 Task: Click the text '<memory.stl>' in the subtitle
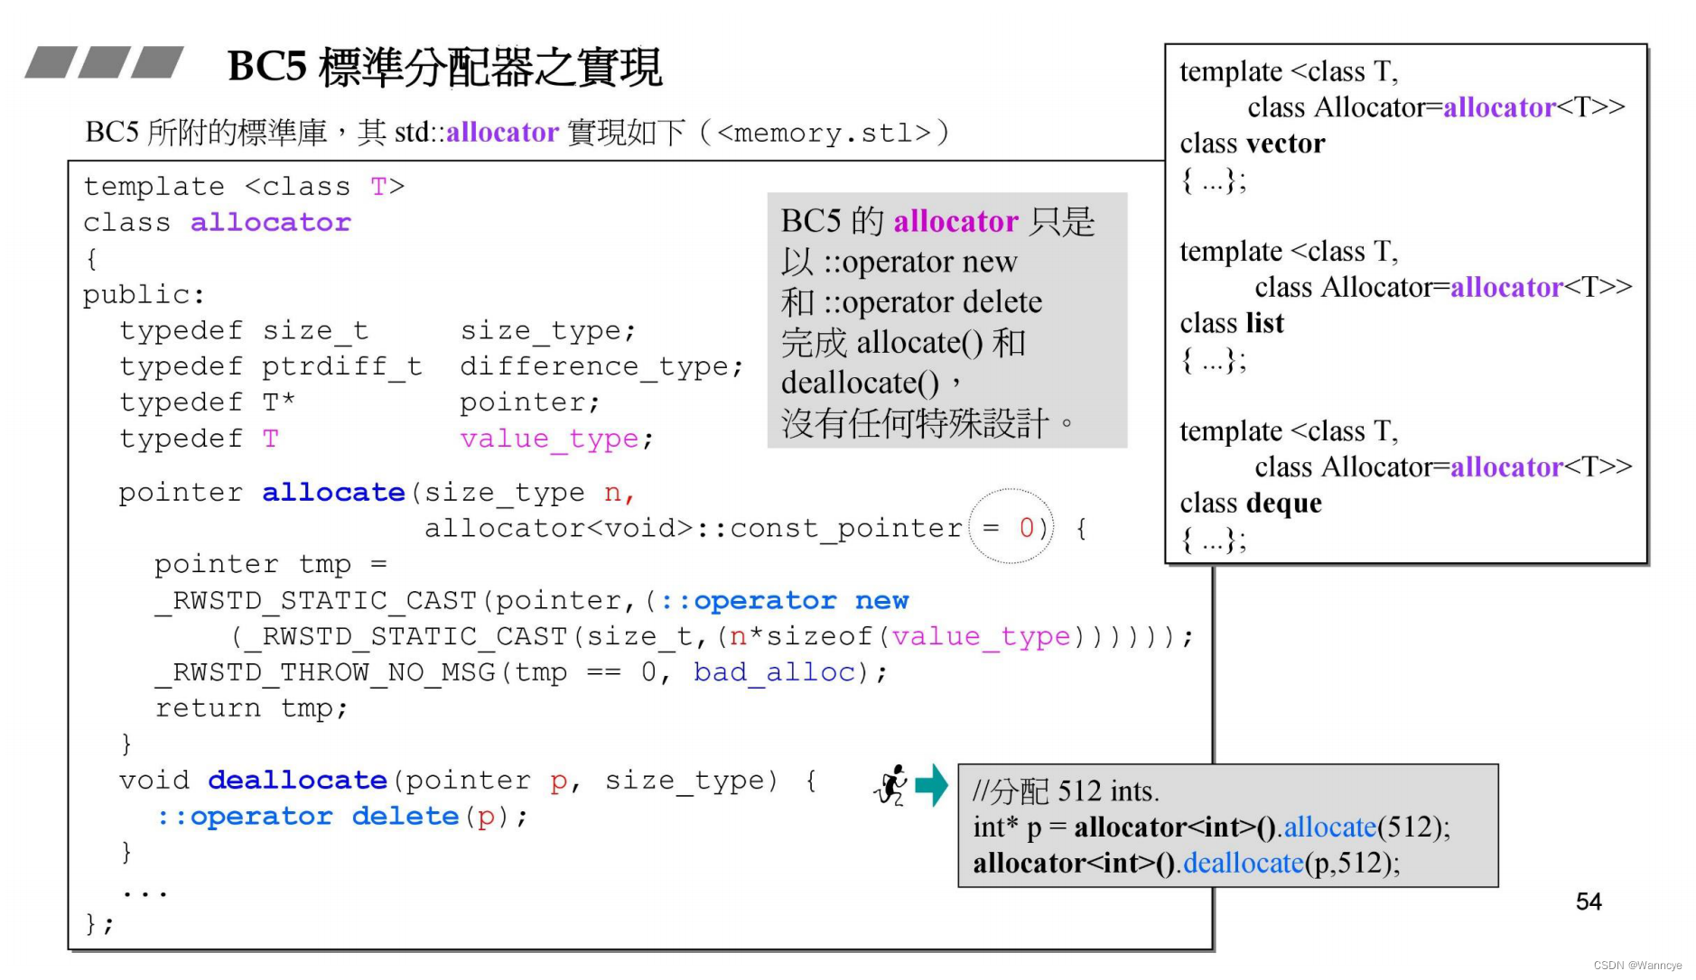(x=823, y=134)
